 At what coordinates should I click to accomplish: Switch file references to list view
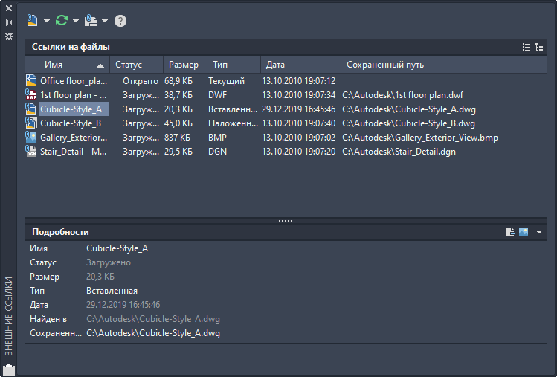[527, 47]
